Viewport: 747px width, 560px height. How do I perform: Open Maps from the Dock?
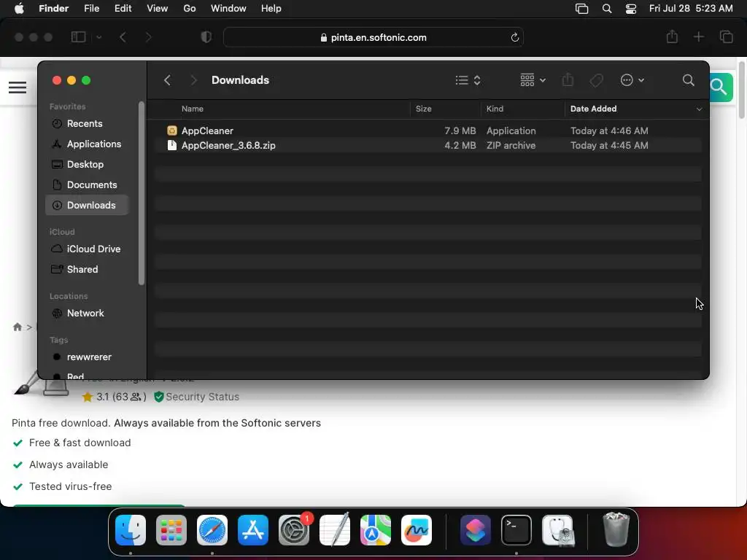coord(376,530)
